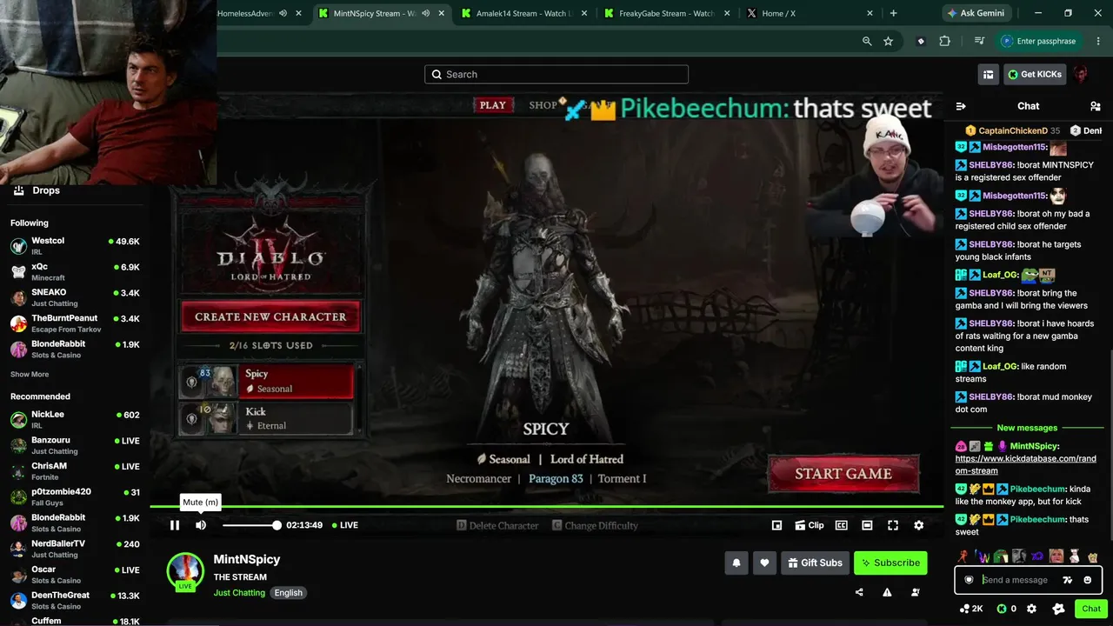The image size is (1113, 626).
Task: Open the Just Chatting category link
Action: 239,593
